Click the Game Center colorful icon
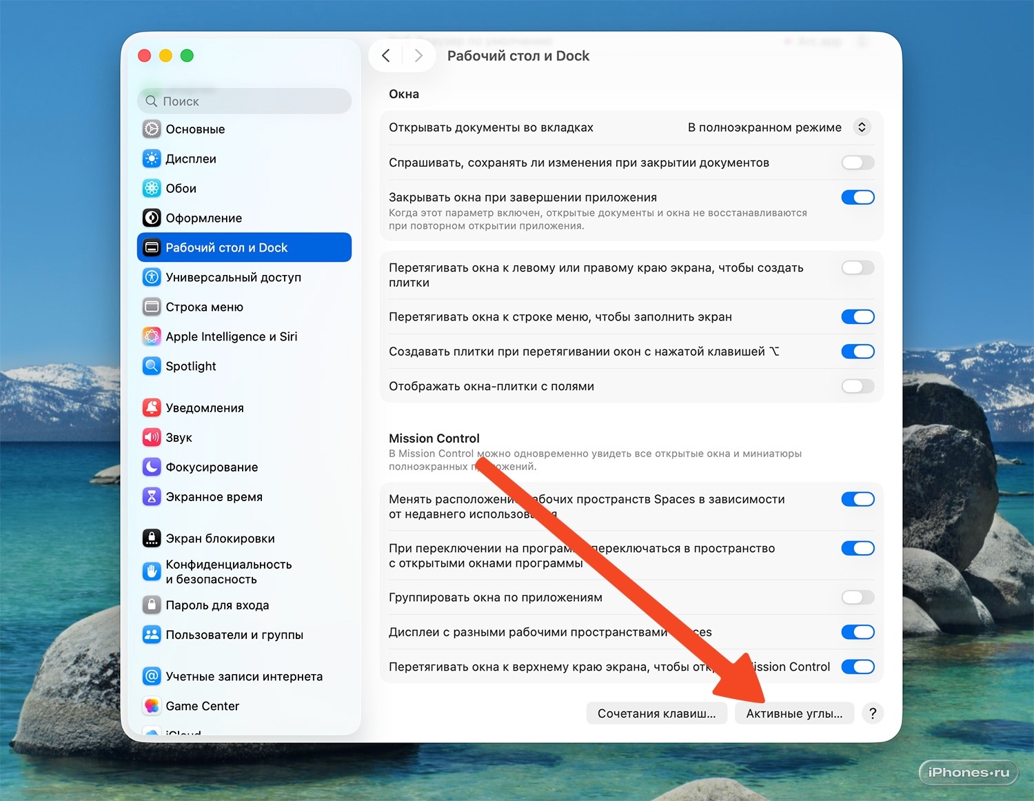 (152, 706)
